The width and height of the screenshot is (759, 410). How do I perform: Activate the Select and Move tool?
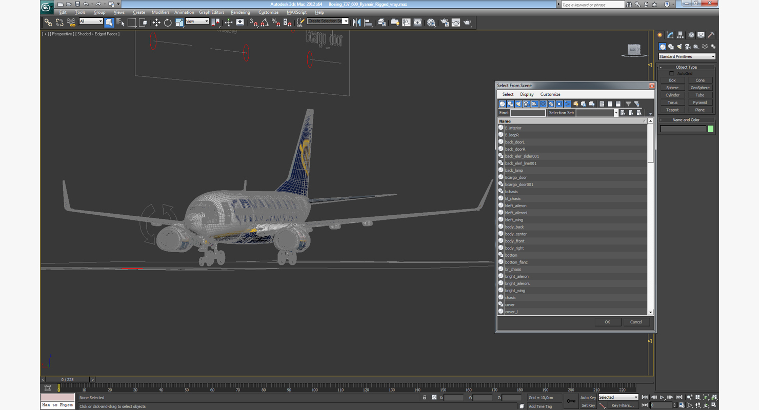click(x=156, y=23)
